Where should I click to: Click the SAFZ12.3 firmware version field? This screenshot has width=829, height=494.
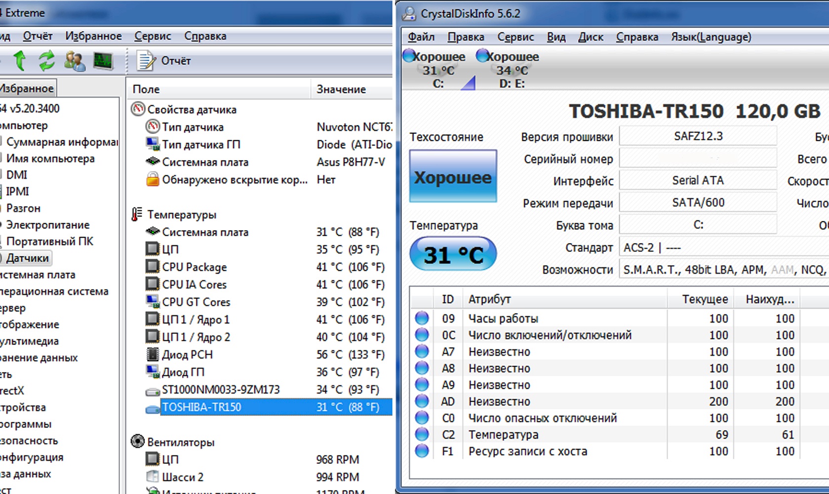[x=698, y=136]
